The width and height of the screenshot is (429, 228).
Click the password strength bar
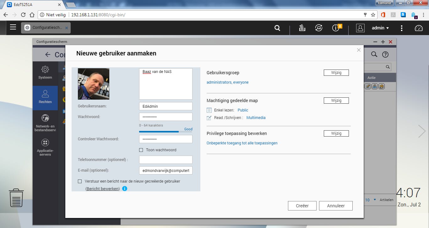166,132
